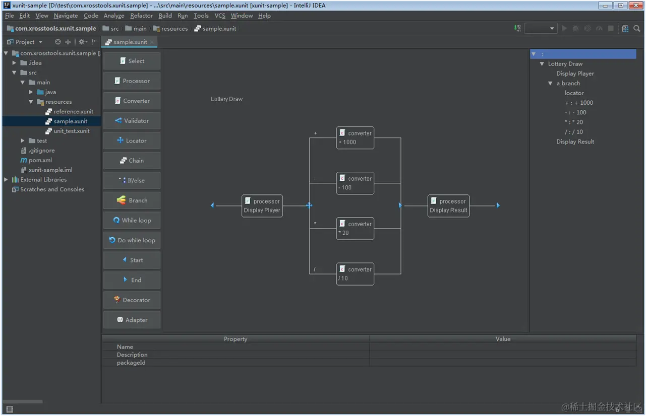The height and width of the screenshot is (416, 646).
Task: Select the Chain palette tool
Action: (132, 161)
